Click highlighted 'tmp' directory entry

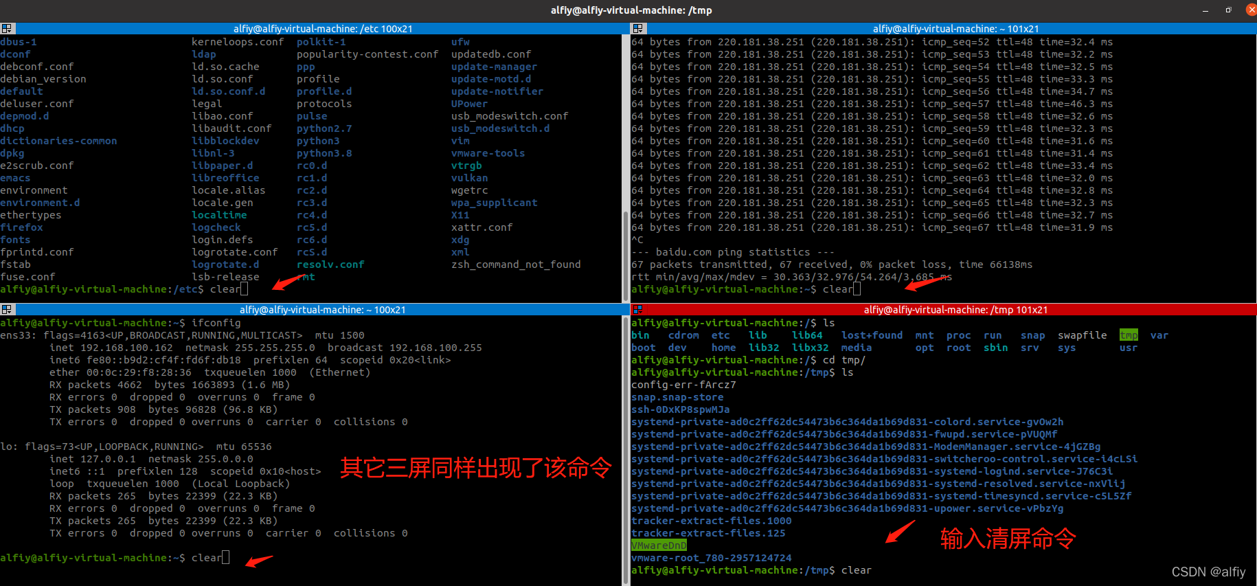tap(1129, 335)
